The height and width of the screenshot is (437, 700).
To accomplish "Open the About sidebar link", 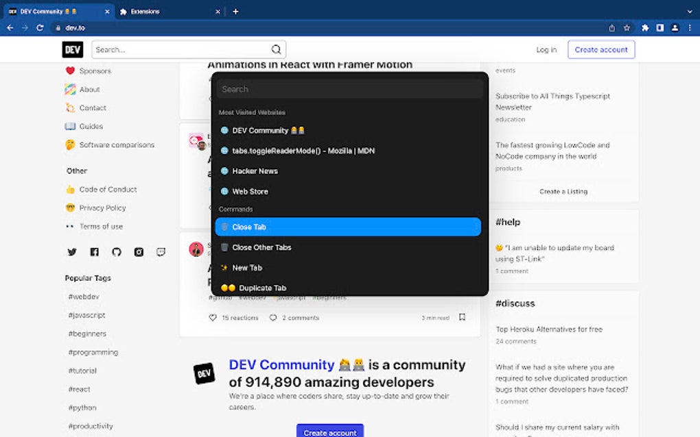I will [x=90, y=90].
